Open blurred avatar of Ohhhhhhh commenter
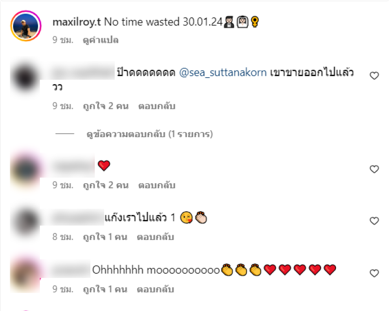389x311 pixels. 25,275
